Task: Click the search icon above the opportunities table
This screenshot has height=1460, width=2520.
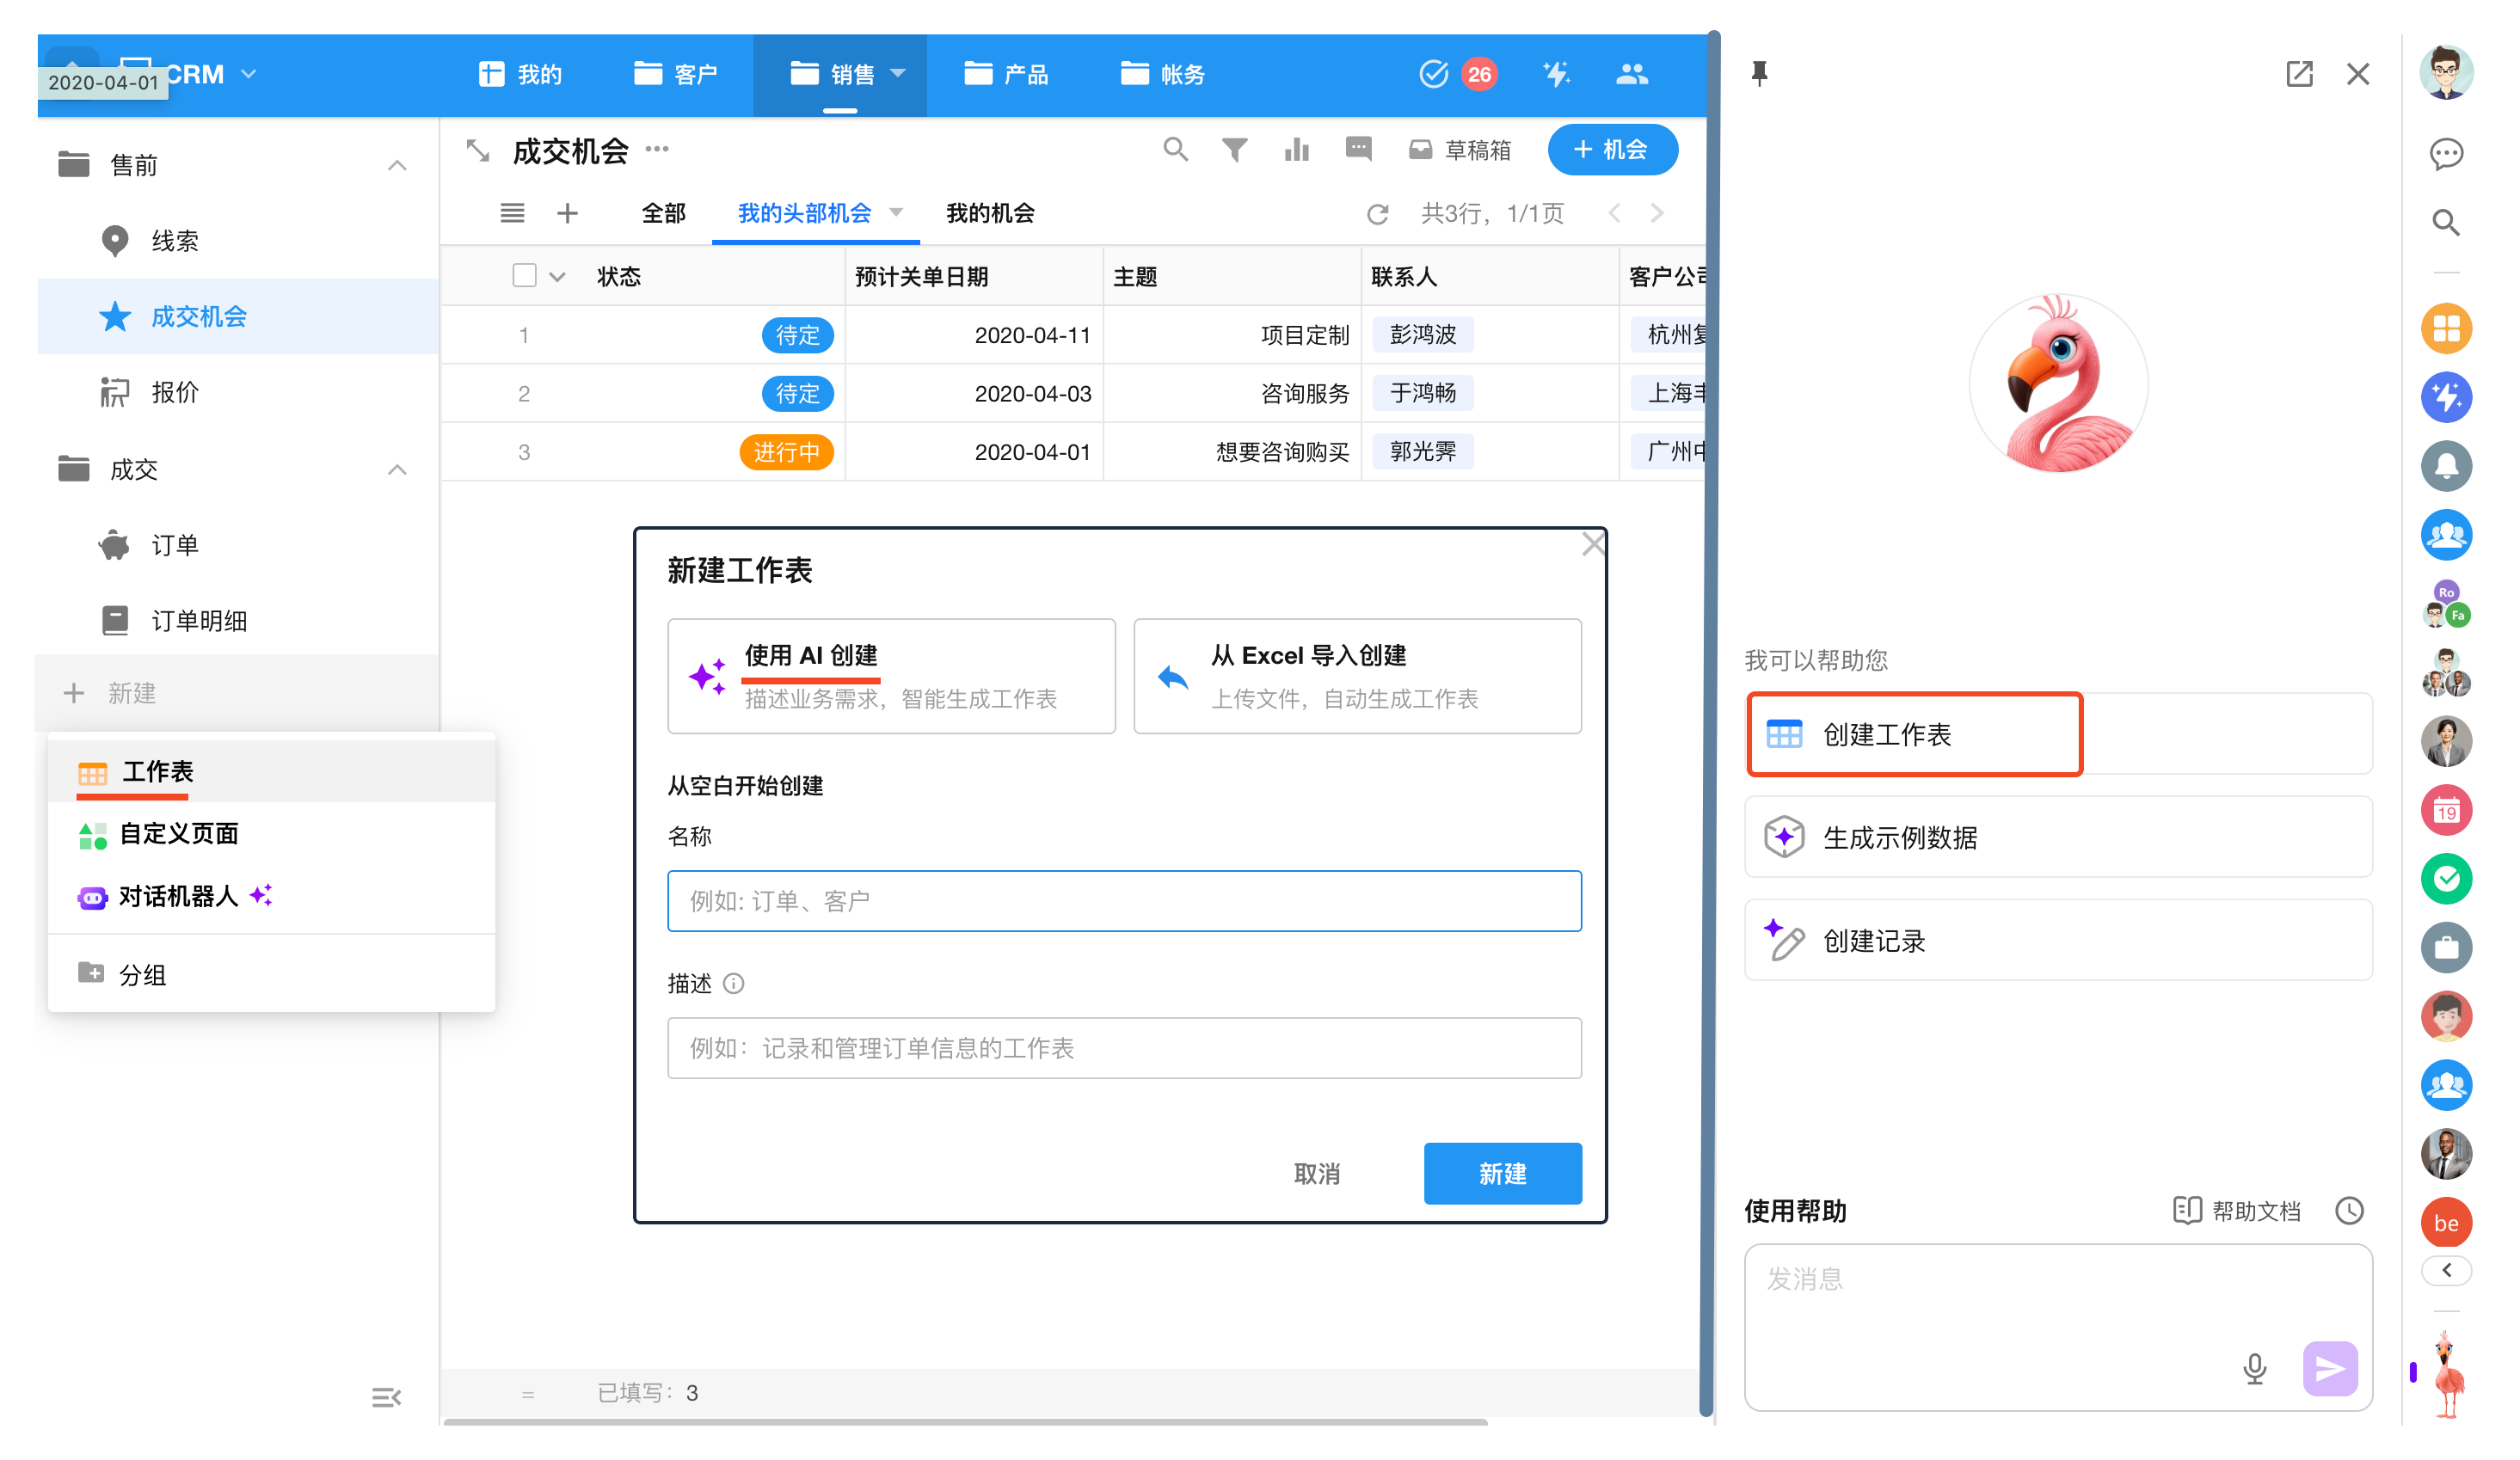Action: [x=1175, y=150]
